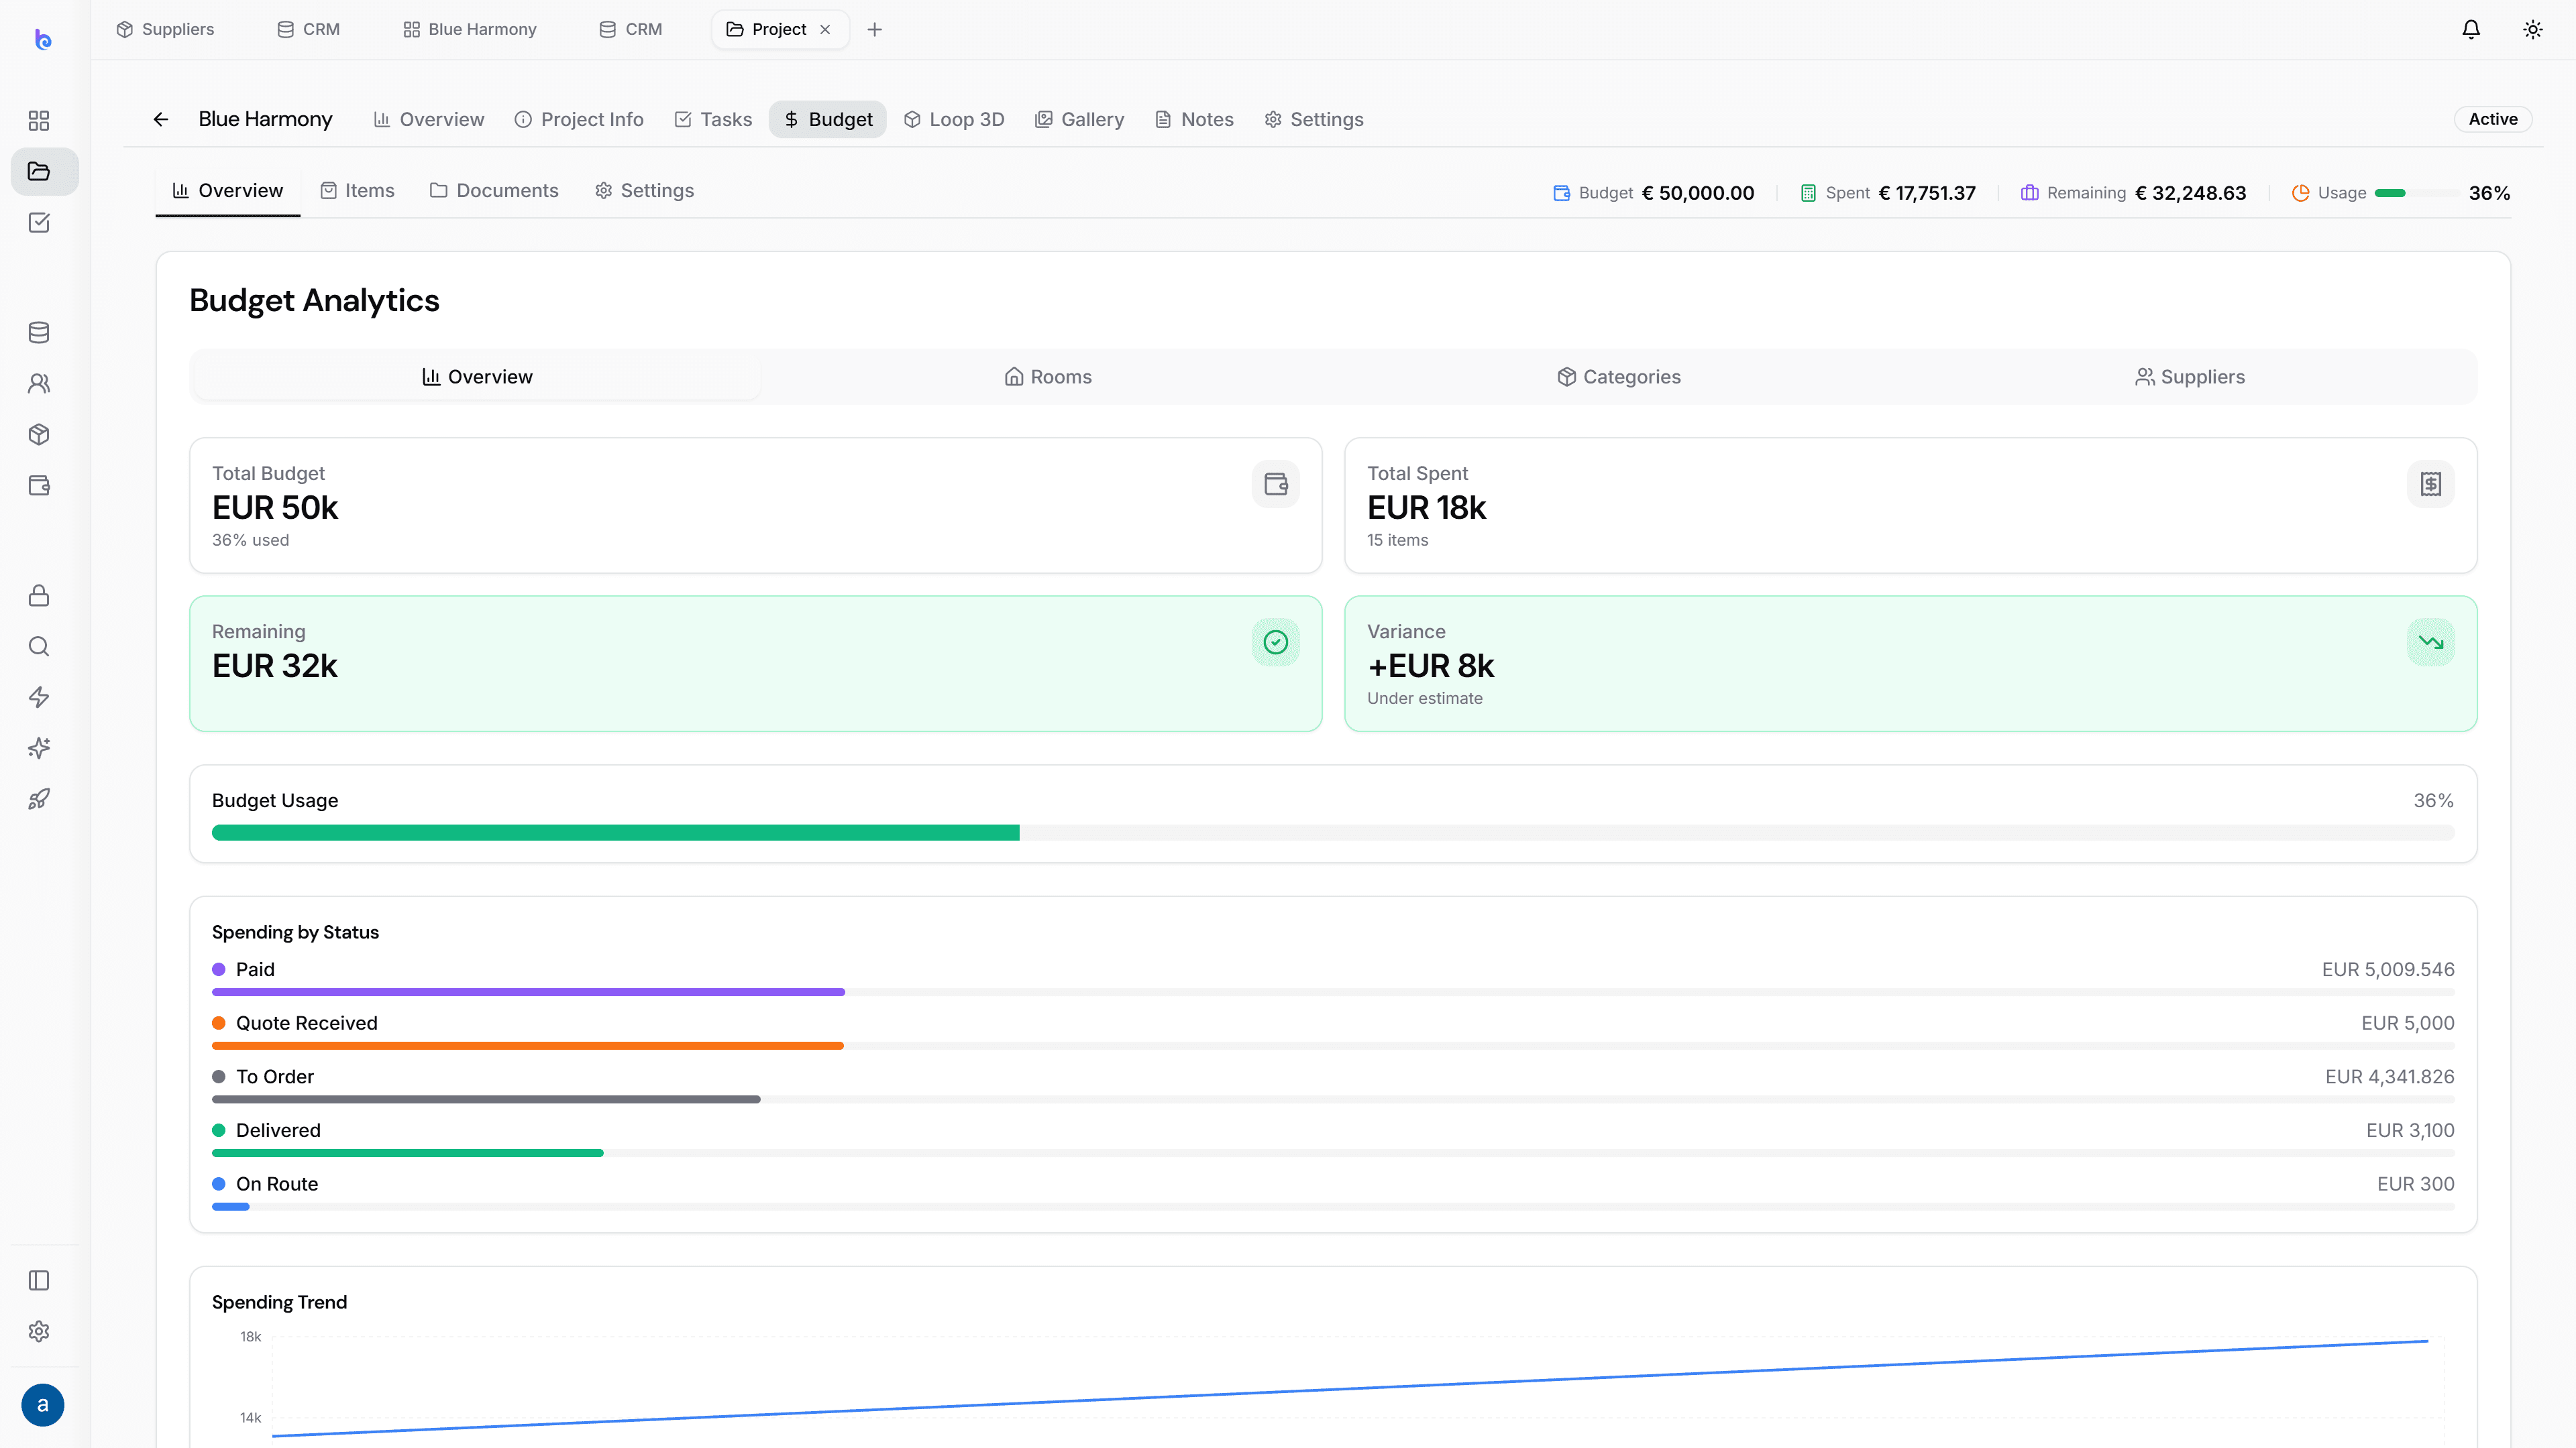Image resolution: width=2576 pixels, height=1448 pixels.
Task: Click the rocket icon in sidebar
Action: [39, 800]
